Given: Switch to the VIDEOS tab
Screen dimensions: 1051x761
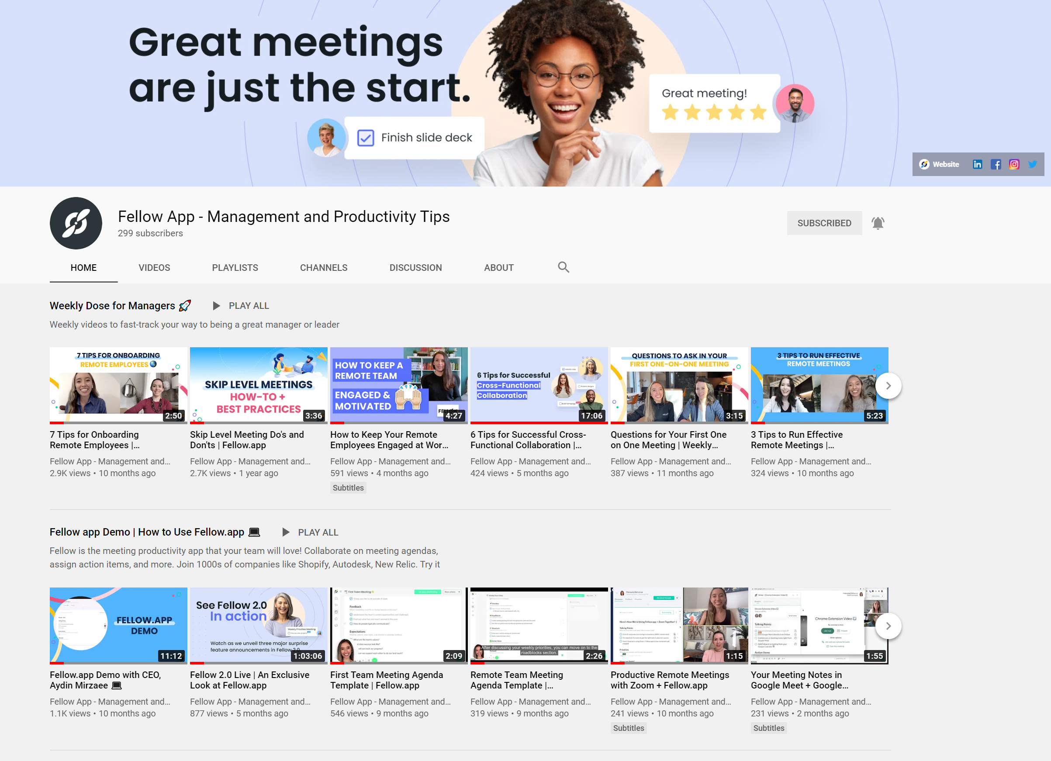Looking at the screenshot, I should 154,267.
